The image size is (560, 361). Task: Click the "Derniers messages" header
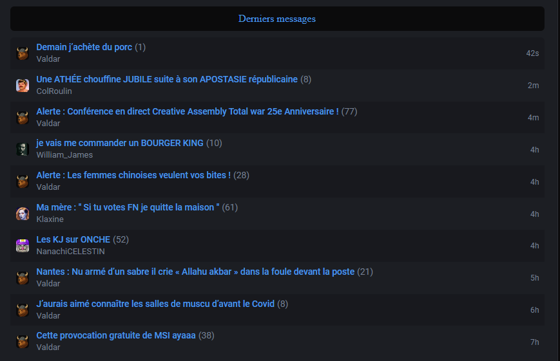pos(277,19)
